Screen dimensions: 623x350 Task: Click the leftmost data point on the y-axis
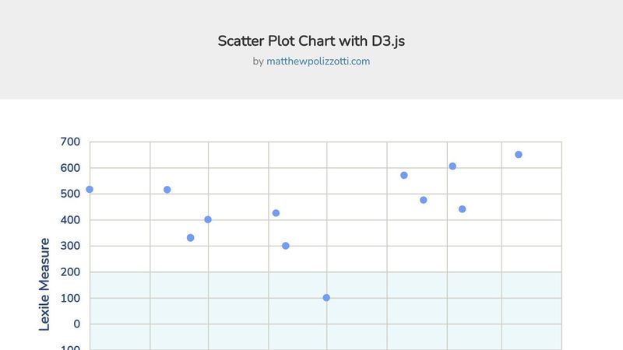[x=90, y=190]
